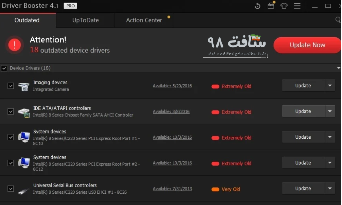Click '18 outdated device drivers' text
342x205 pixels.
(x=70, y=50)
